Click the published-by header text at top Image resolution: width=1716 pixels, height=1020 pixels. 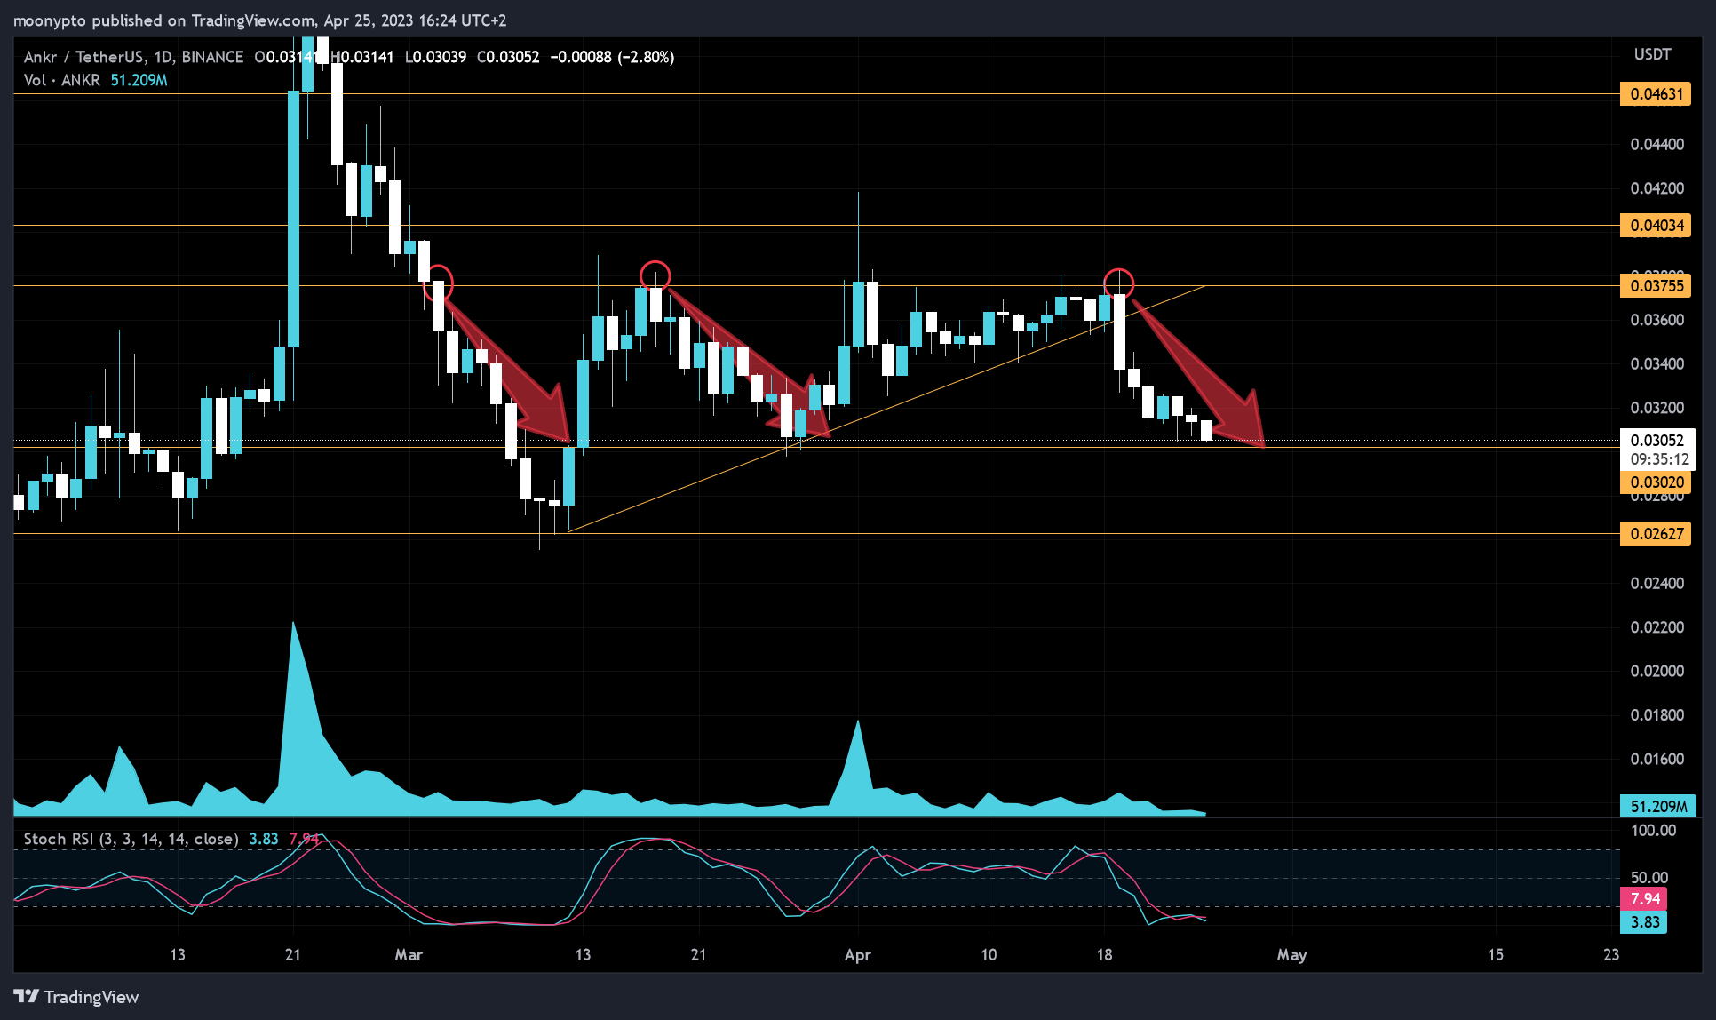259,20
